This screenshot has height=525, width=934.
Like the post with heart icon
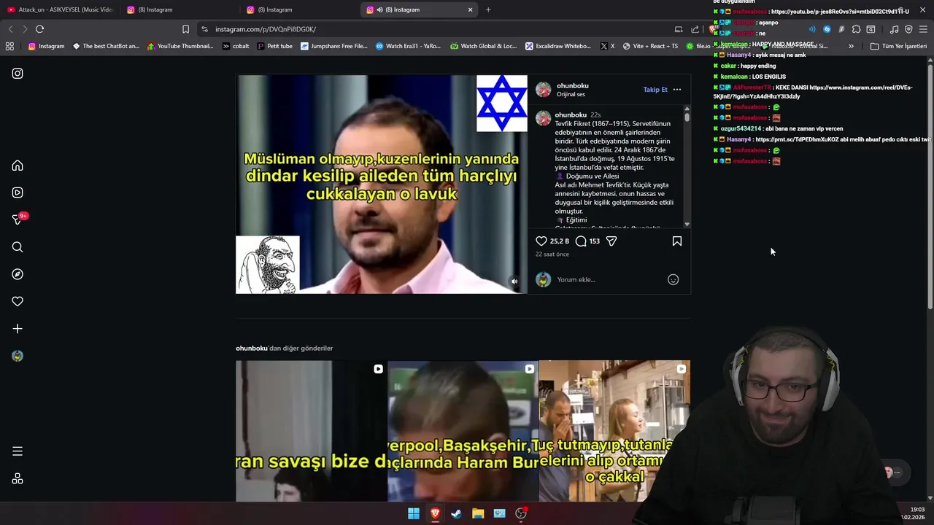click(541, 241)
